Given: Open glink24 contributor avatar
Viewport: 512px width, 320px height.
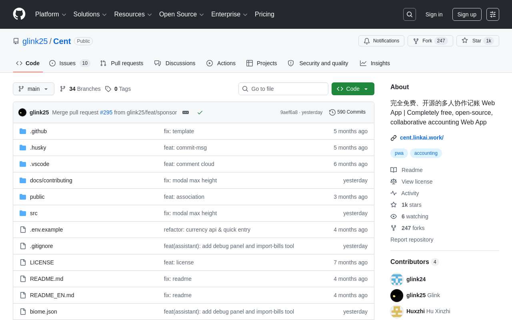Looking at the screenshot, I should coord(397,280).
